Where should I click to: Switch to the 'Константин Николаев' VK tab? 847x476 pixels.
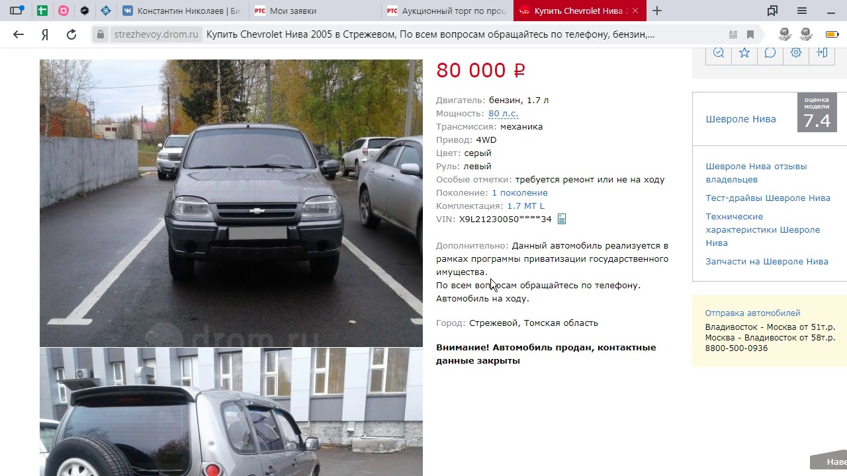point(183,11)
